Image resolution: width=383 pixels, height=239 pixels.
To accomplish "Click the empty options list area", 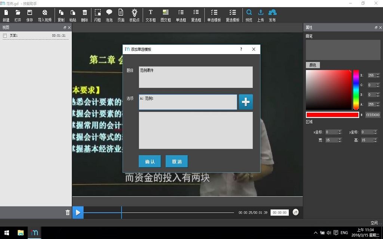I will (196, 130).
